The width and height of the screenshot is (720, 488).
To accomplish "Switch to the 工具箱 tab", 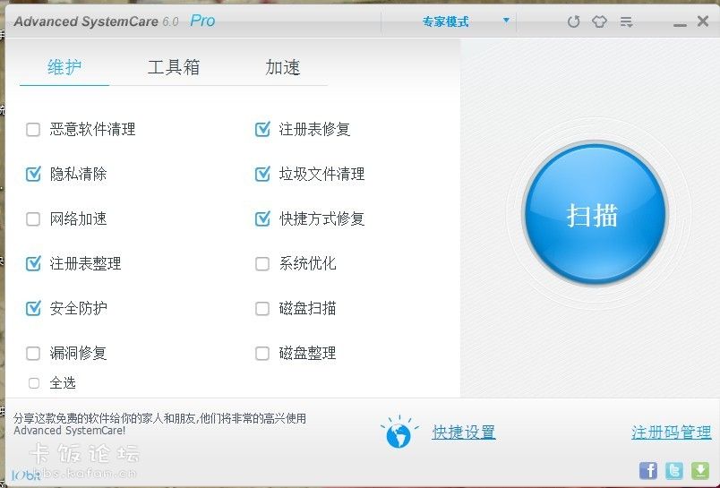I will pos(174,67).
